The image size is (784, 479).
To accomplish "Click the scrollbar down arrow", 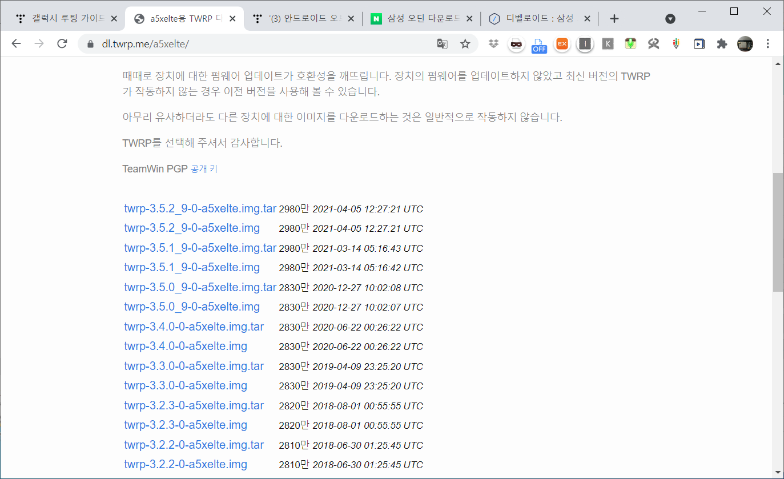I will tap(778, 472).
